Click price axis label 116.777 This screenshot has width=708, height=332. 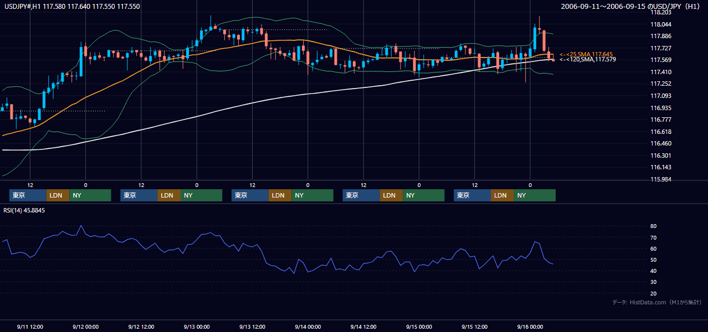(x=660, y=120)
